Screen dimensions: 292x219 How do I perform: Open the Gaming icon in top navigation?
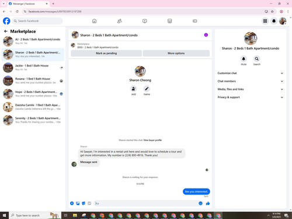(195, 21)
